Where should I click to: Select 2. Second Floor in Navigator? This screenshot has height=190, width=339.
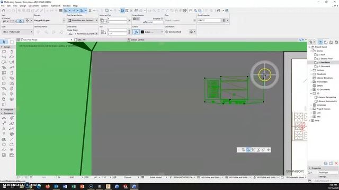325,59
